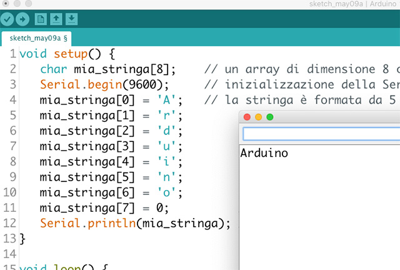Click comment '// inizializzazione della Ser'
Image resolution: width=400 pixels, height=270 pixels.
pyautogui.click(x=302, y=84)
